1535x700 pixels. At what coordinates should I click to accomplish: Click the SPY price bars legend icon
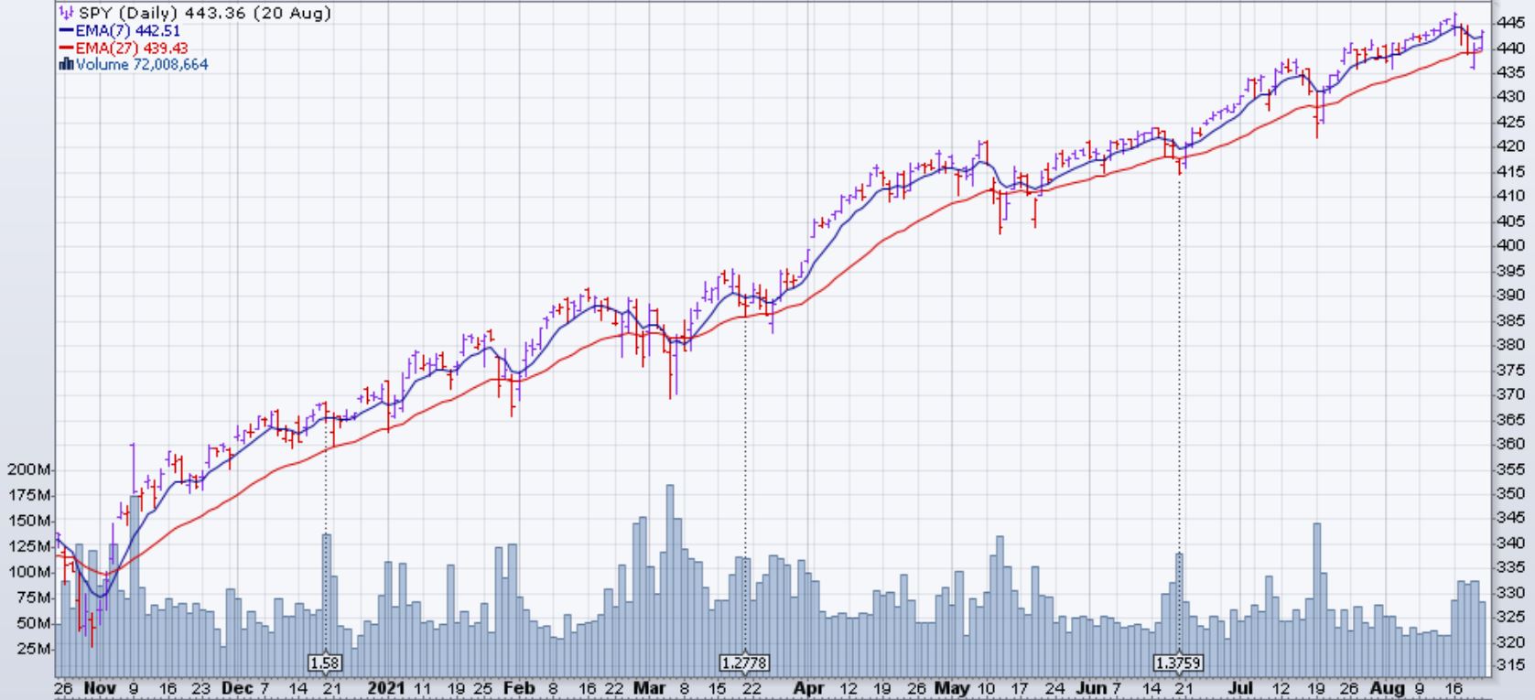point(66,14)
